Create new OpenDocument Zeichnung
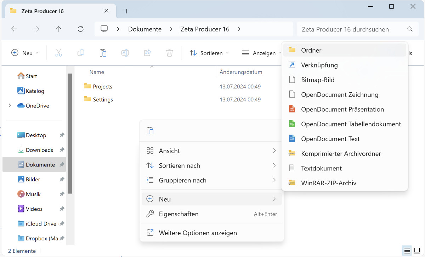The height and width of the screenshot is (257, 425). [x=345, y=94]
